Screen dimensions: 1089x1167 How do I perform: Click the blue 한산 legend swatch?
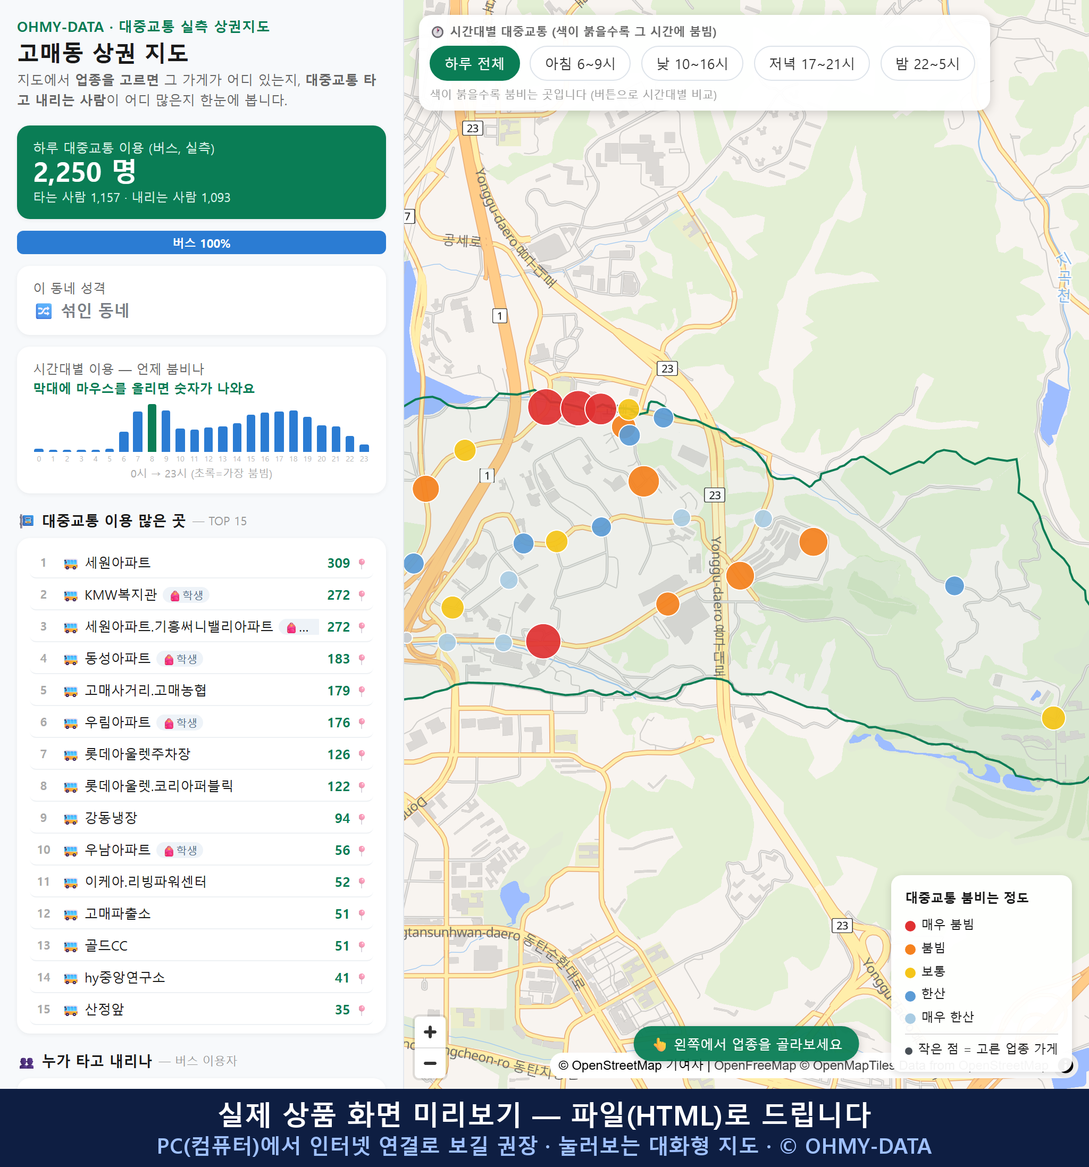tap(910, 996)
